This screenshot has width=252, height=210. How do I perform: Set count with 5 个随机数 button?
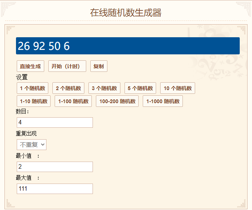tap(140, 88)
